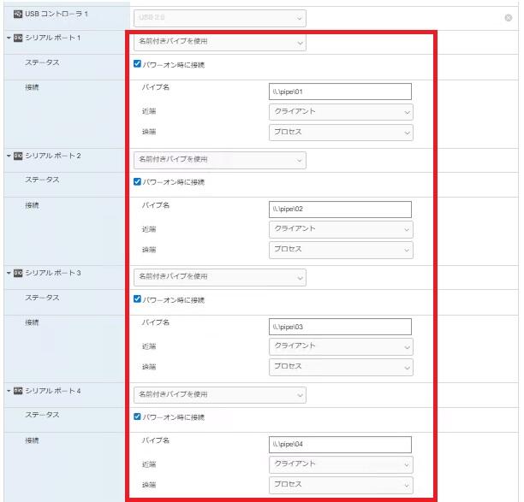Viewport: 524px width, 502px height.
Task: Uncheck power-on connect for Serial Port 1
Action: [x=138, y=64]
